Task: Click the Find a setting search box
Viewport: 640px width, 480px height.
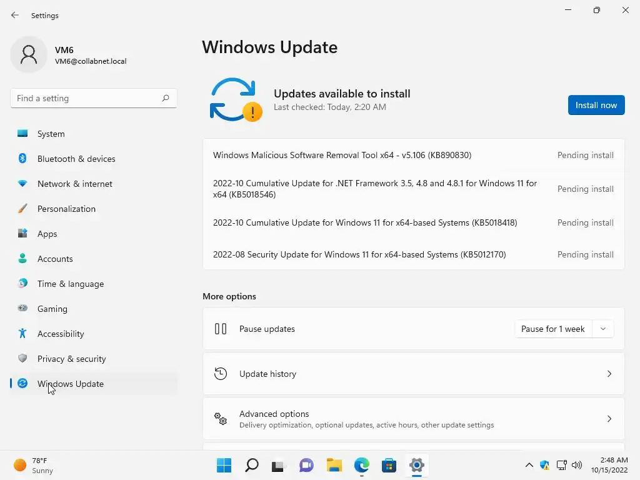Action: point(94,98)
